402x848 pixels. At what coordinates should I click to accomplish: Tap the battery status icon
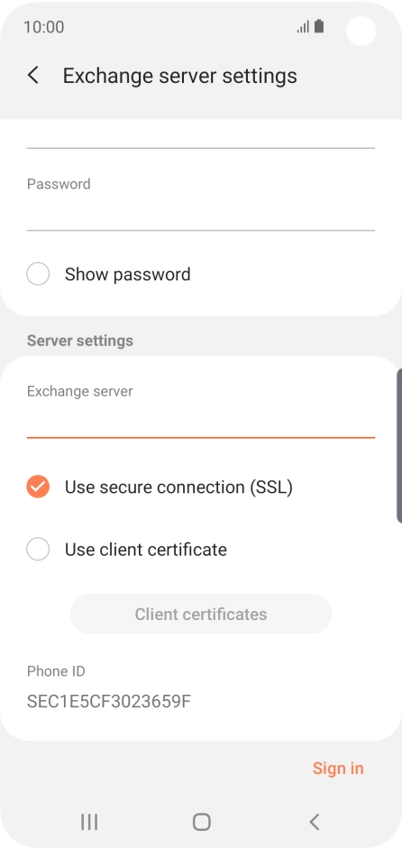319,26
